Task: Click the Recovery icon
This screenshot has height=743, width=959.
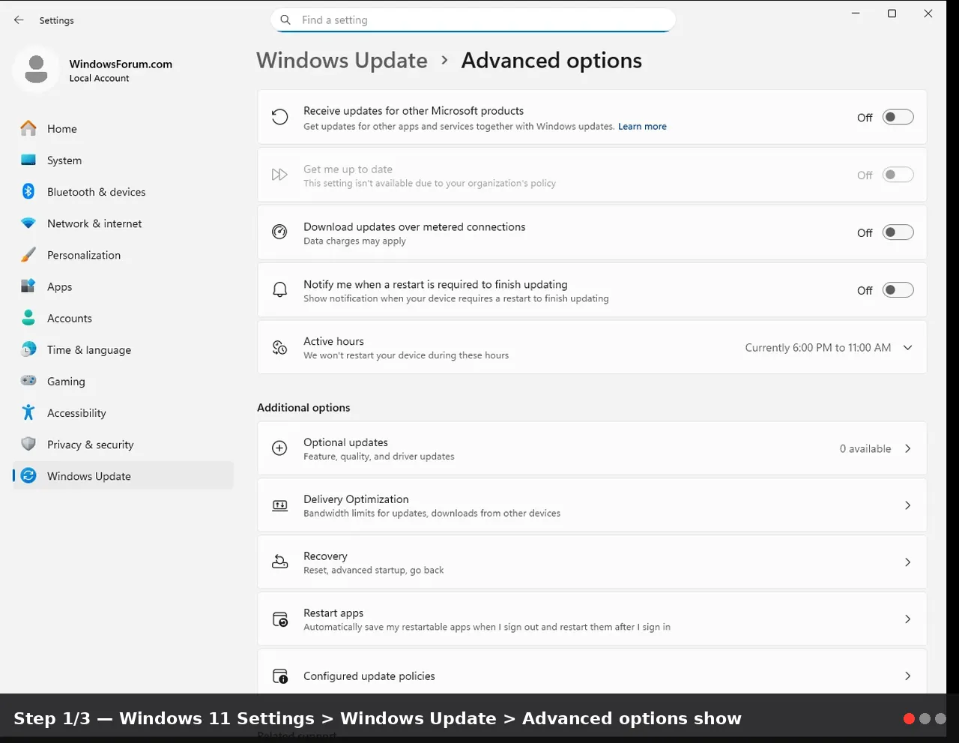Action: (279, 562)
